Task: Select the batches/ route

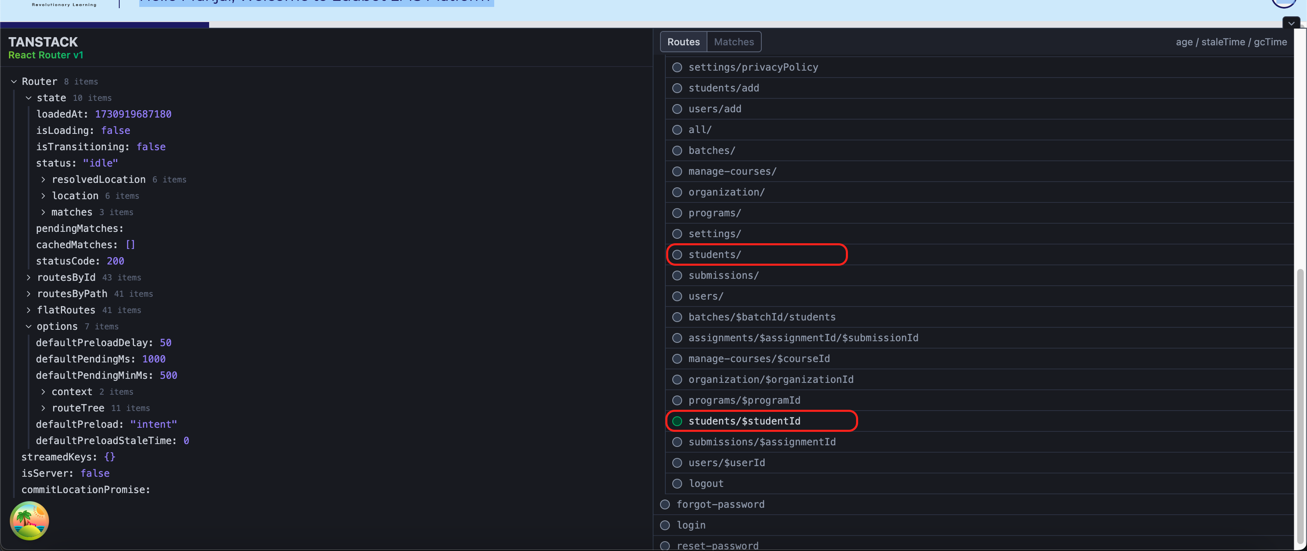Action: click(x=979, y=151)
